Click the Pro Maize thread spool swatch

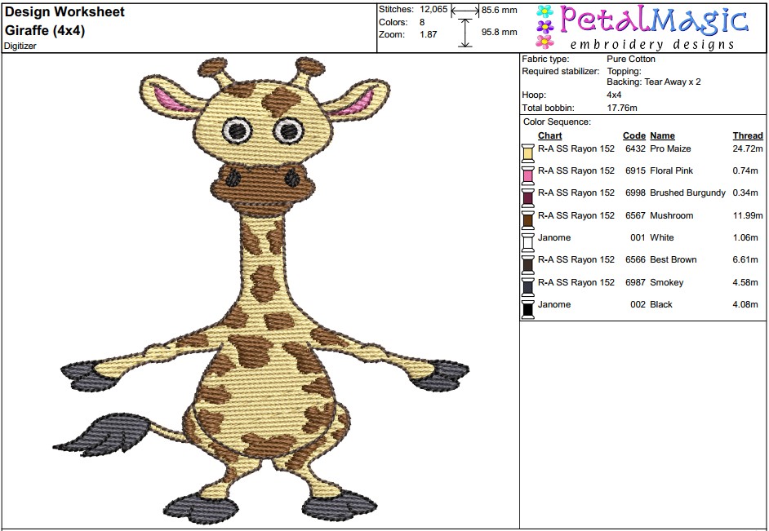[527, 153]
